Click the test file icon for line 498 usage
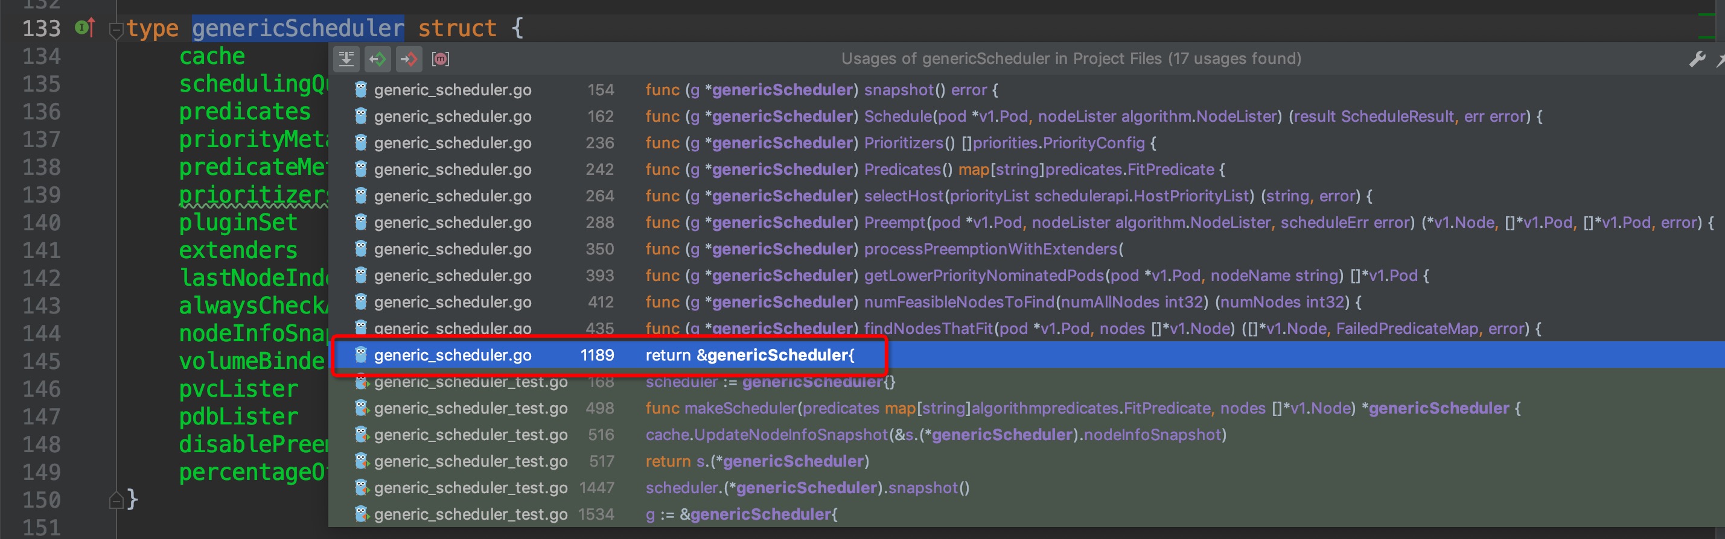1725x539 pixels. coord(361,408)
